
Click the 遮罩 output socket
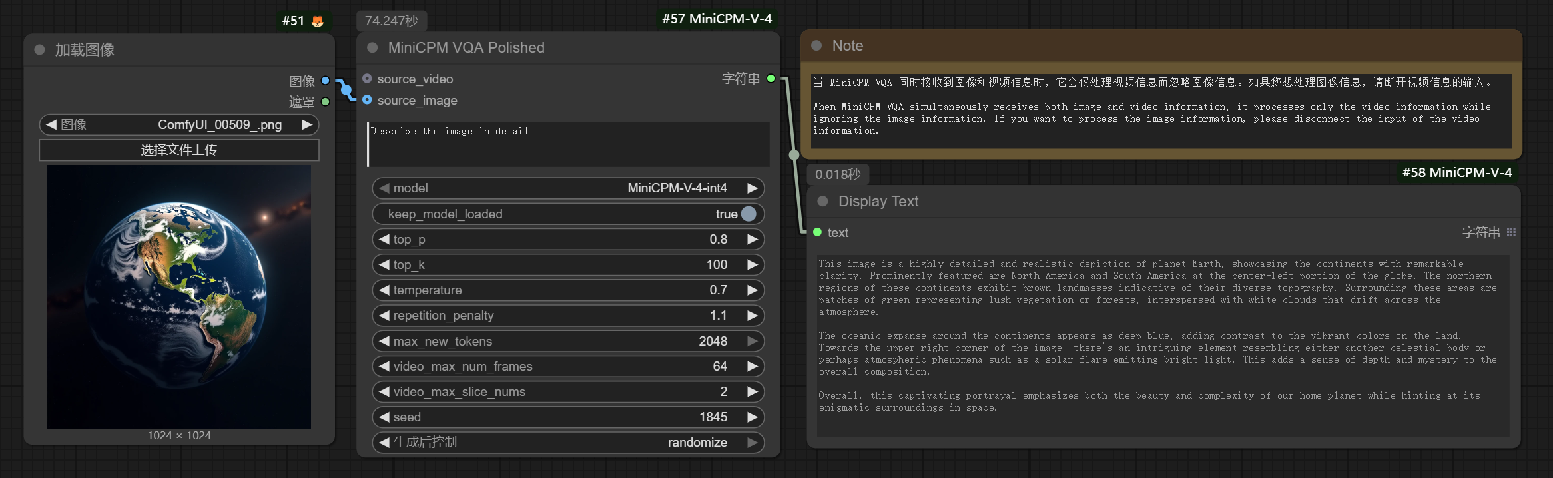pyautogui.click(x=325, y=102)
